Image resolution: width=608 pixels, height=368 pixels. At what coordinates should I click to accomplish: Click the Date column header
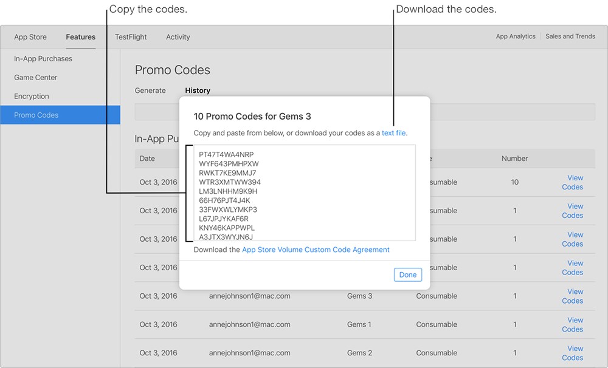[147, 158]
